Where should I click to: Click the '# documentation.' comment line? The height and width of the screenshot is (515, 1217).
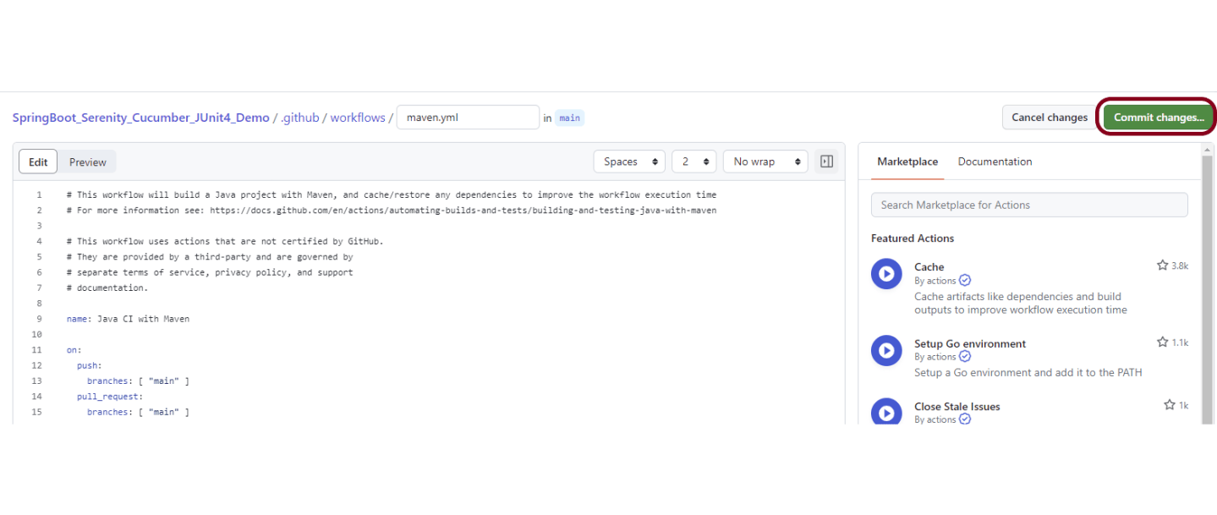click(x=107, y=288)
